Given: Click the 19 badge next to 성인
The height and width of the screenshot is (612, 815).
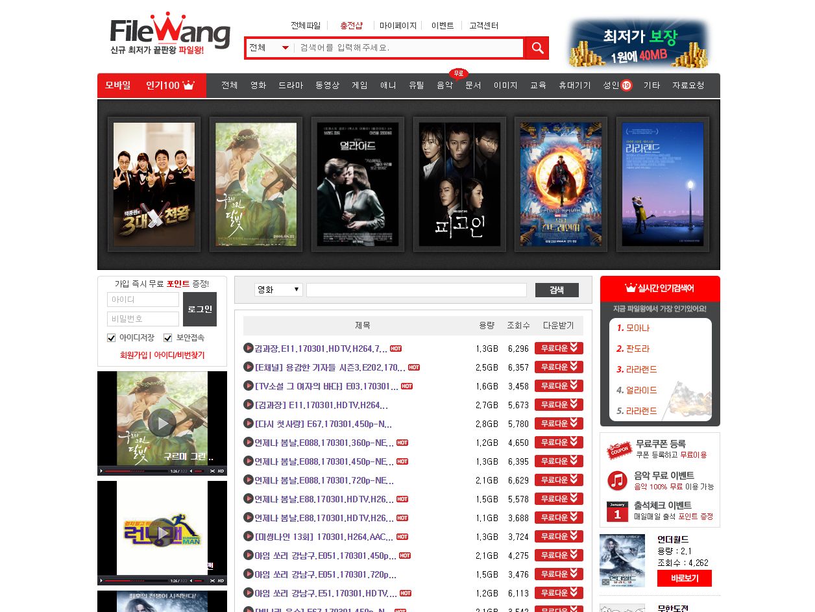Looking at the screenshot, I should click(x=626, y=85).
